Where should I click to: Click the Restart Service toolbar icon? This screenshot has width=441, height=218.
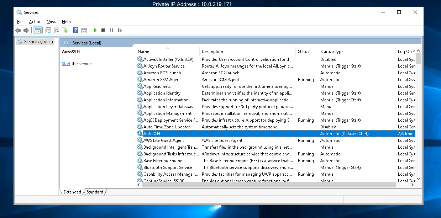pyautogui.click(x=120, y=31)
